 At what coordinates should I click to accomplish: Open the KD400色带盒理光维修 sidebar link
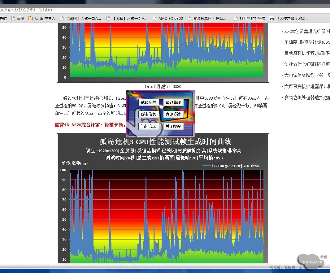tap(307, 31)
